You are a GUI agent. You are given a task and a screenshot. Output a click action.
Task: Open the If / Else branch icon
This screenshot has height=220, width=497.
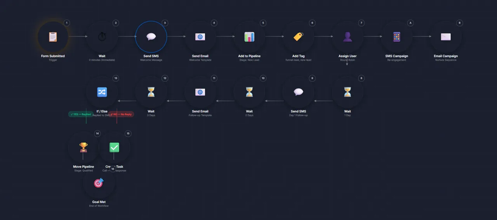tap(102, 92)
